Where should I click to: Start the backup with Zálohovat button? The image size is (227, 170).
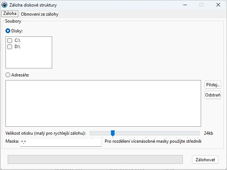click(x=205, y=159)
